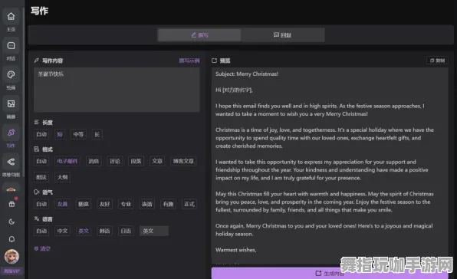Viewport: 457px width, 279px height.
Task: Set 语言 language to 自动
Action: pos(41,231)
